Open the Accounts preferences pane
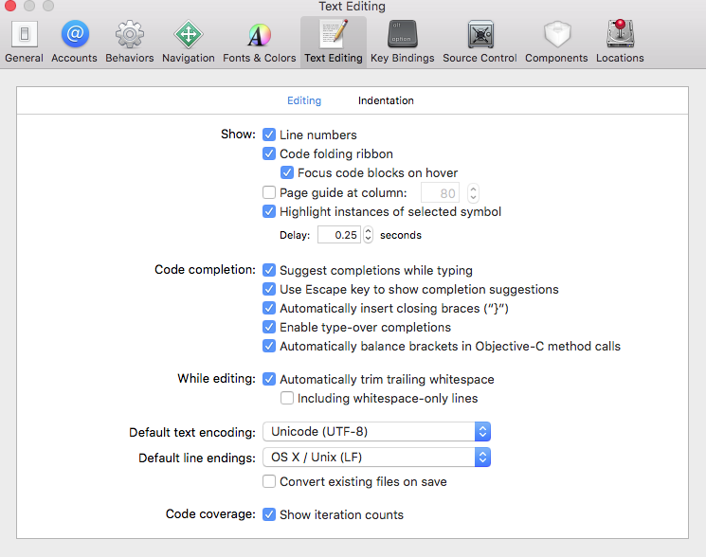Viewport: 706px width, 557px height. 74,42
